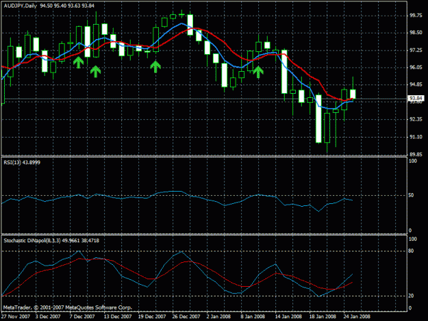Click the 24 Jan 2008 date label
428x321 pixels.
coord(357,316)
